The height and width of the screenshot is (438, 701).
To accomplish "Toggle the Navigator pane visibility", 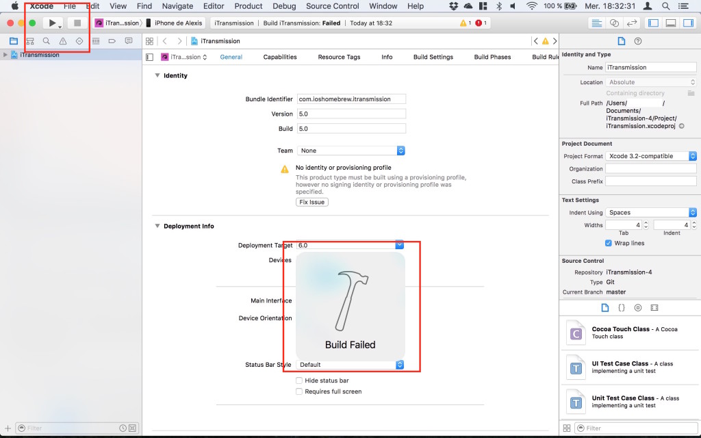I will click(653, 23).
